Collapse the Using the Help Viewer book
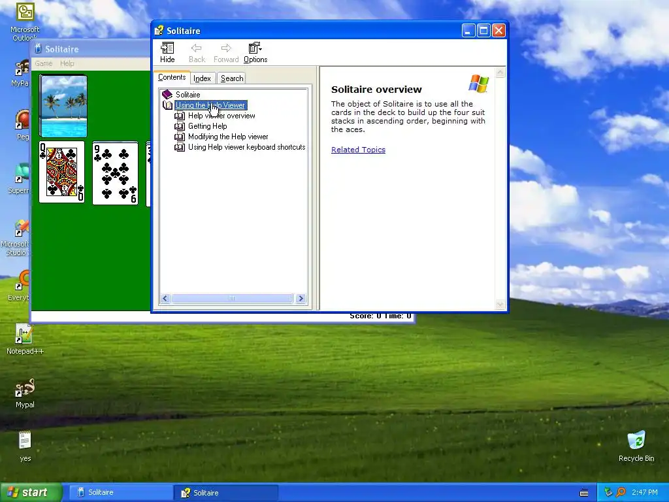The width and height of the screenshot is (669, 502). [211, 105]
